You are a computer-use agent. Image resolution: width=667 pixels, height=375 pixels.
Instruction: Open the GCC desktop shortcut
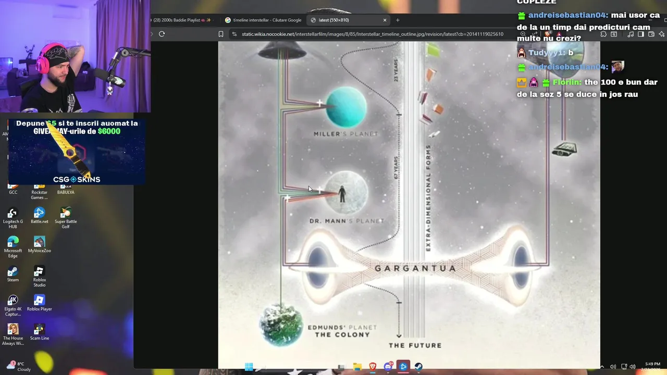coord(13,189)
